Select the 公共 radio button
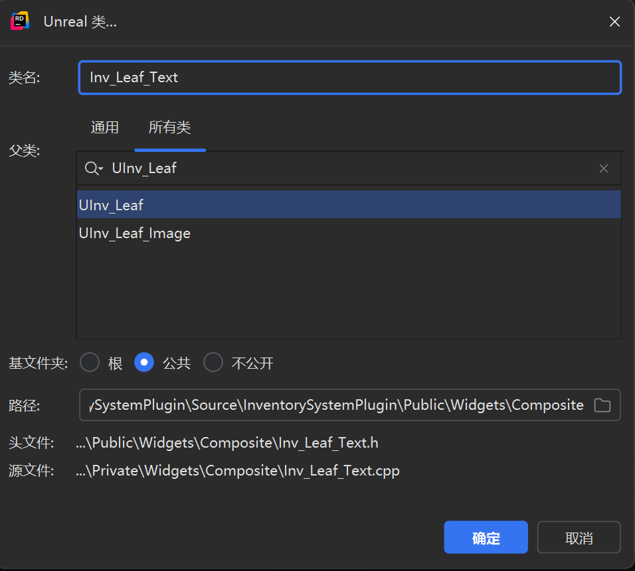635x571 pixels. point(144,362)
